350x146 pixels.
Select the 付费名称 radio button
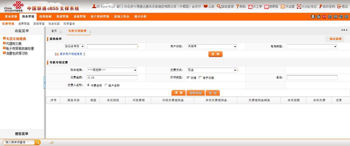pos(88,85)
